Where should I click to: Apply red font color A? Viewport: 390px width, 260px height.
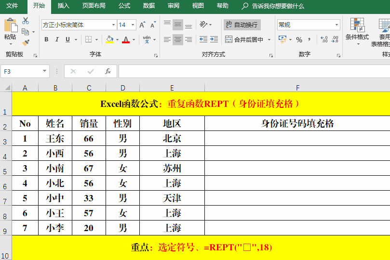pos(126,39)
